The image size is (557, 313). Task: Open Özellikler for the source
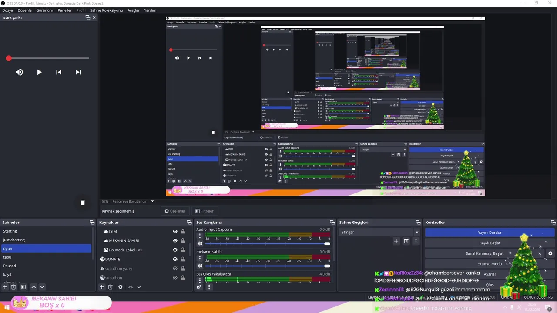[x=175, y=211]
